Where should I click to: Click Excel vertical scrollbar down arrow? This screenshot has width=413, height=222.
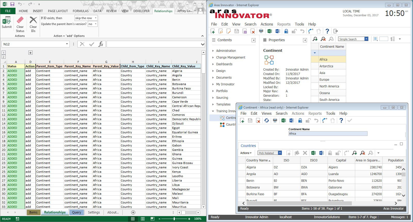click(x=203, y=207)
